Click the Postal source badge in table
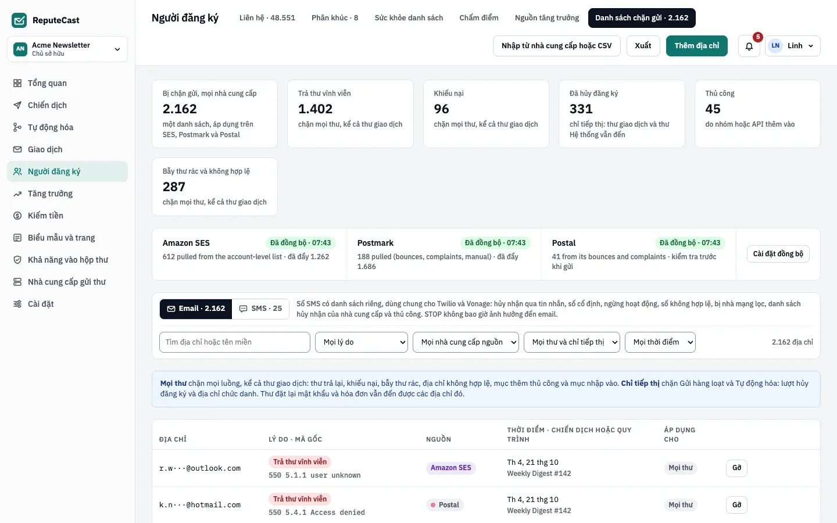This screenshot has width=837, height=523. [445, 505]
